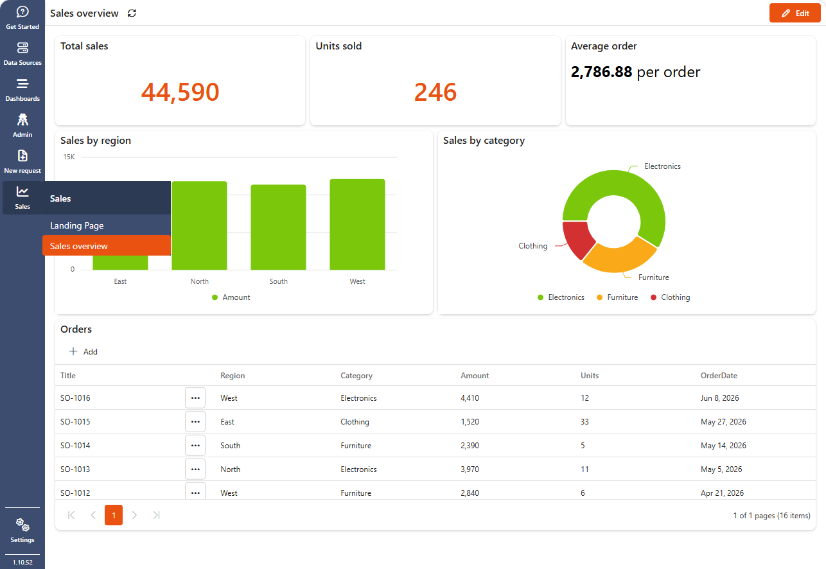Open Landing Page from the Sales flyout
826x569 pixels.
(x=107, y=225)
